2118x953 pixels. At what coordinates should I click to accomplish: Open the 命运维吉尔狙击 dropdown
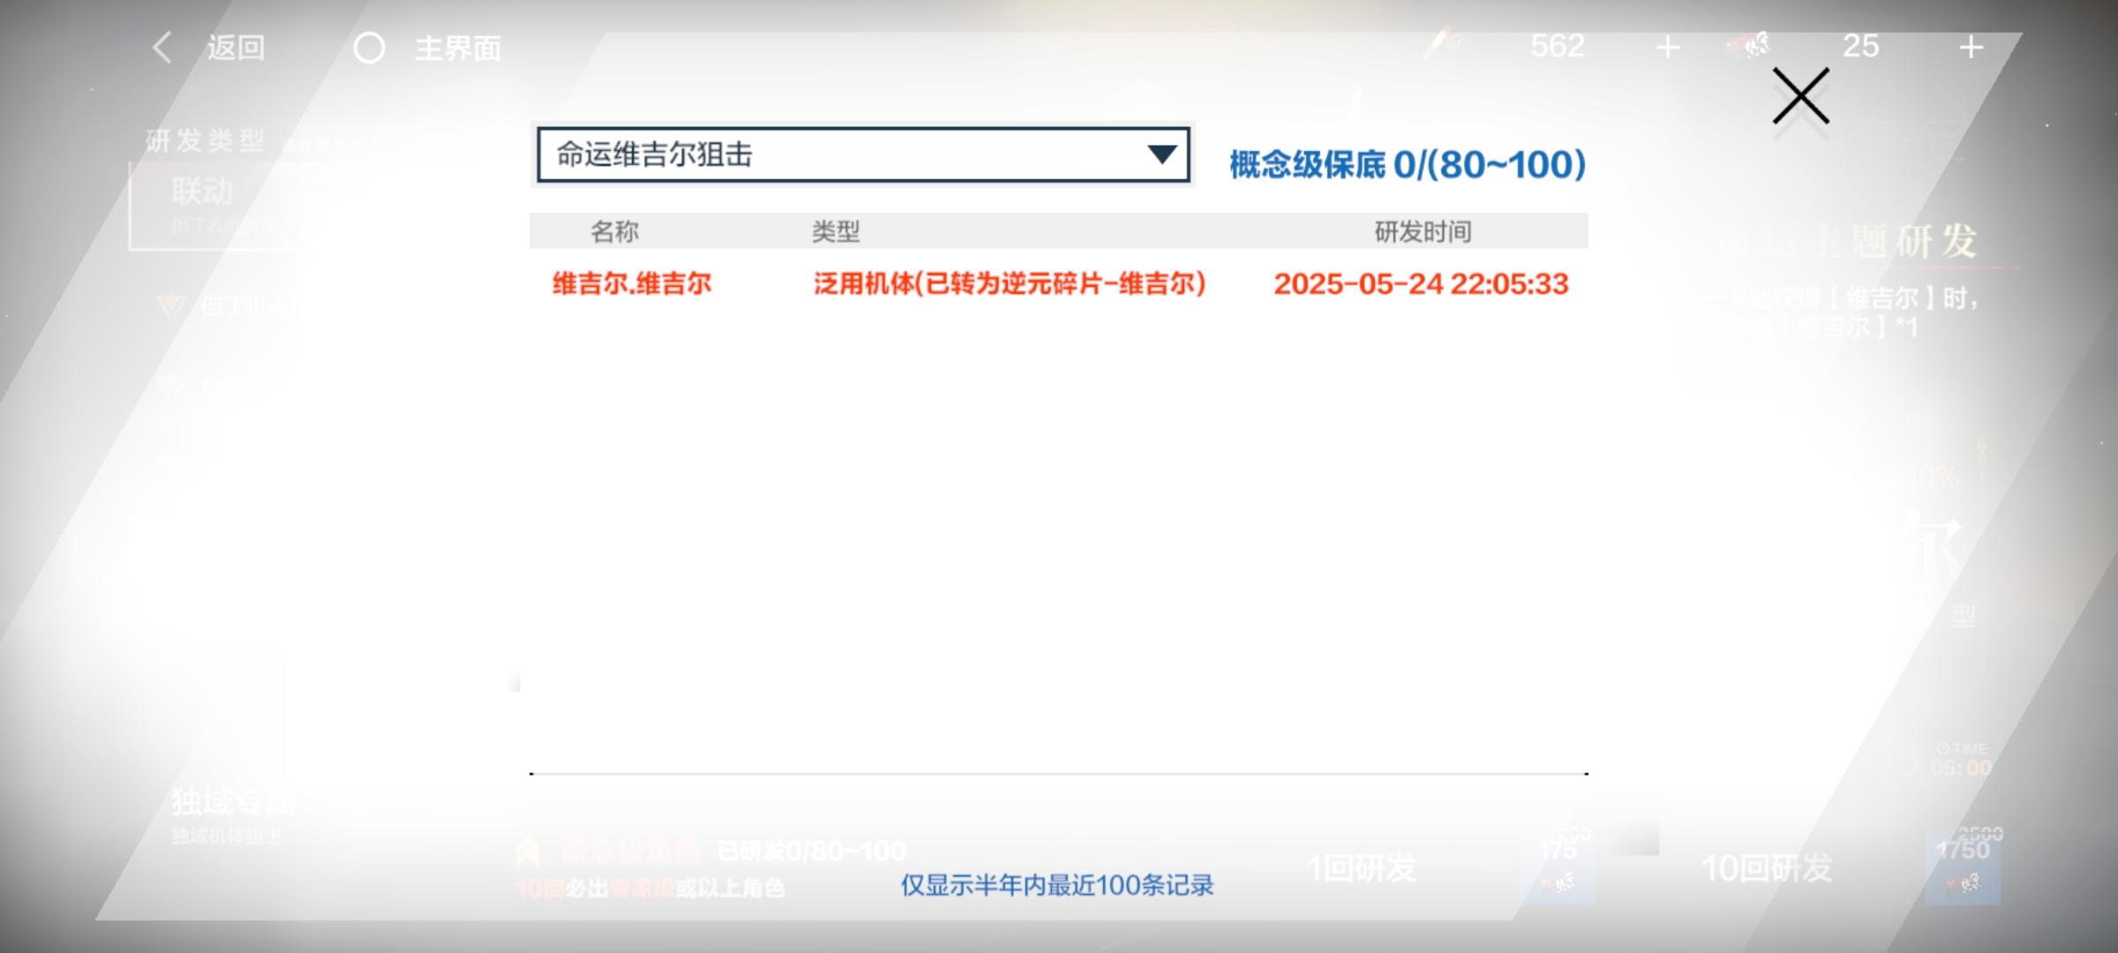click(863, 154)
